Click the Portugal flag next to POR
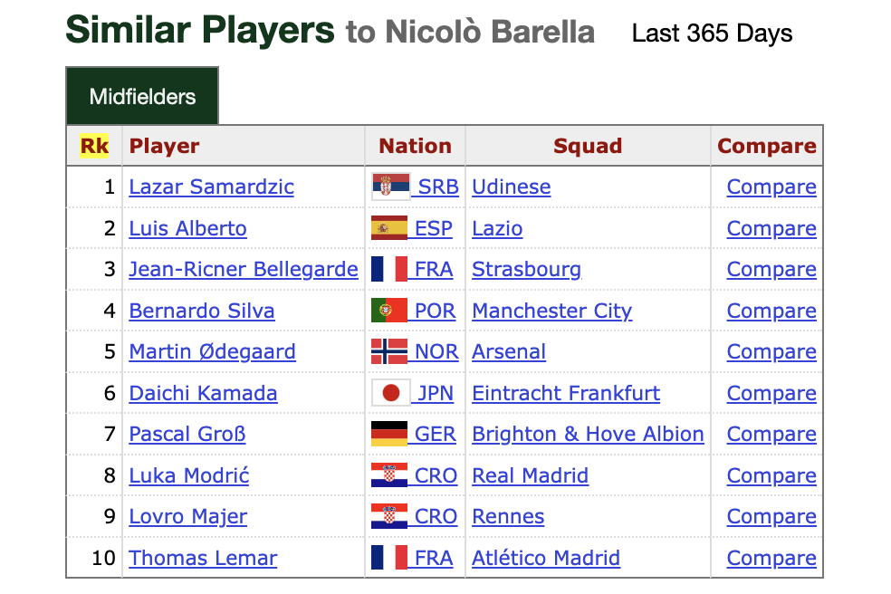Screen dimensions: 891x594 click(389, 311)
